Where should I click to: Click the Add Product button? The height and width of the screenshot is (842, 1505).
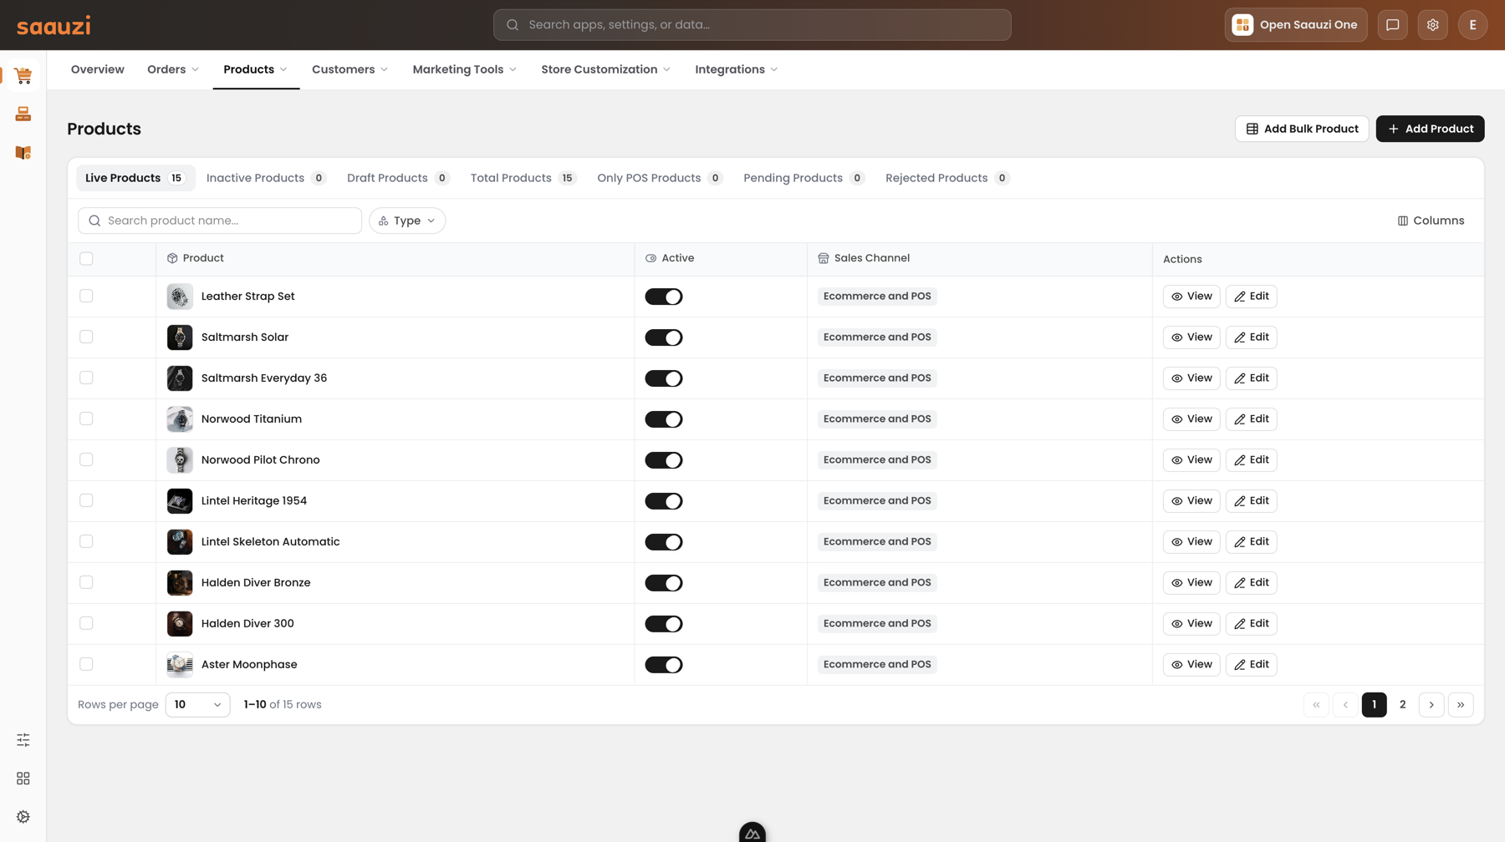click(x=1430, y=129)
